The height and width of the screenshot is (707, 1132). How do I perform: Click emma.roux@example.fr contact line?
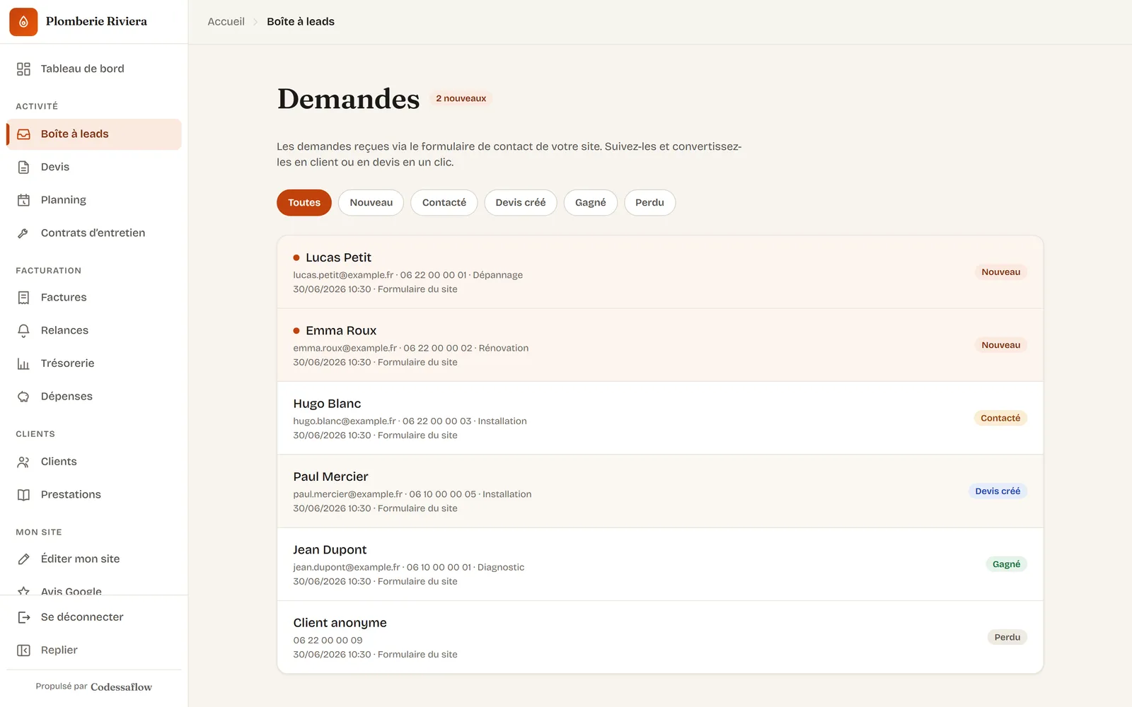[411, 348]
